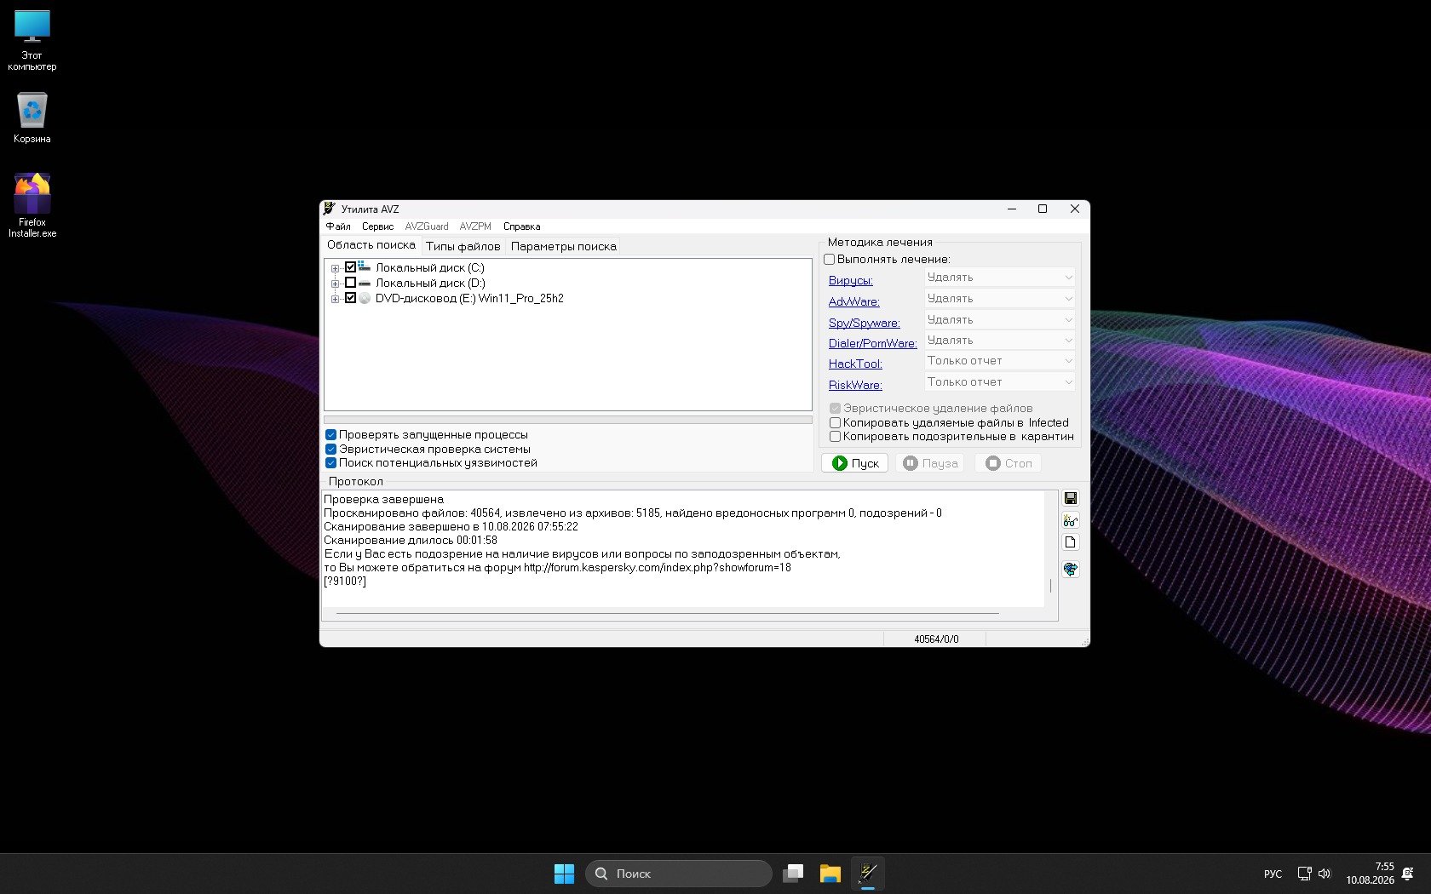1431x894 pixels.
Task: Click the blank page icon beside the protocol
Action: coord(1071,542)
